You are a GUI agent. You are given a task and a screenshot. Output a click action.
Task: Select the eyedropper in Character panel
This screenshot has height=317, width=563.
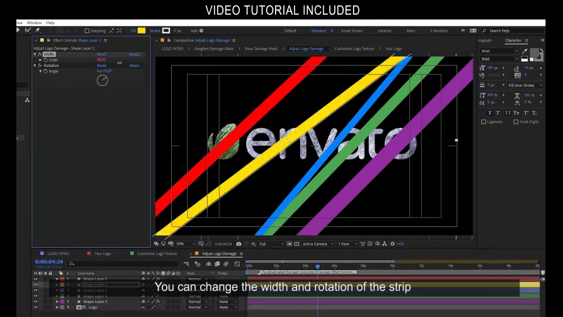click(x=524, y=51)
